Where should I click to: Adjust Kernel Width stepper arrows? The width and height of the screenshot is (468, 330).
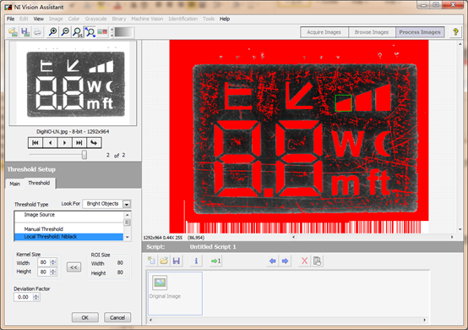pos(53,262)
